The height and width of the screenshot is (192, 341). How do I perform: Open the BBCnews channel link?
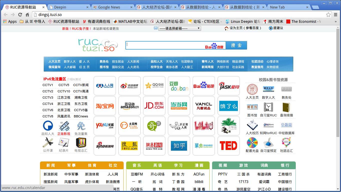pos(81,116)
